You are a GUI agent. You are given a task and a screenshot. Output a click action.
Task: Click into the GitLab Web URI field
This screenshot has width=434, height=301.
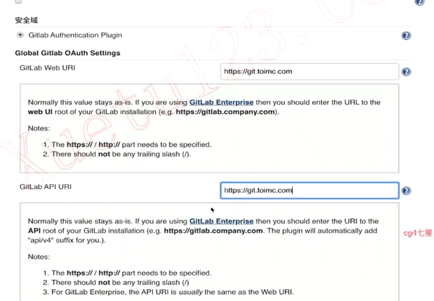309,72
